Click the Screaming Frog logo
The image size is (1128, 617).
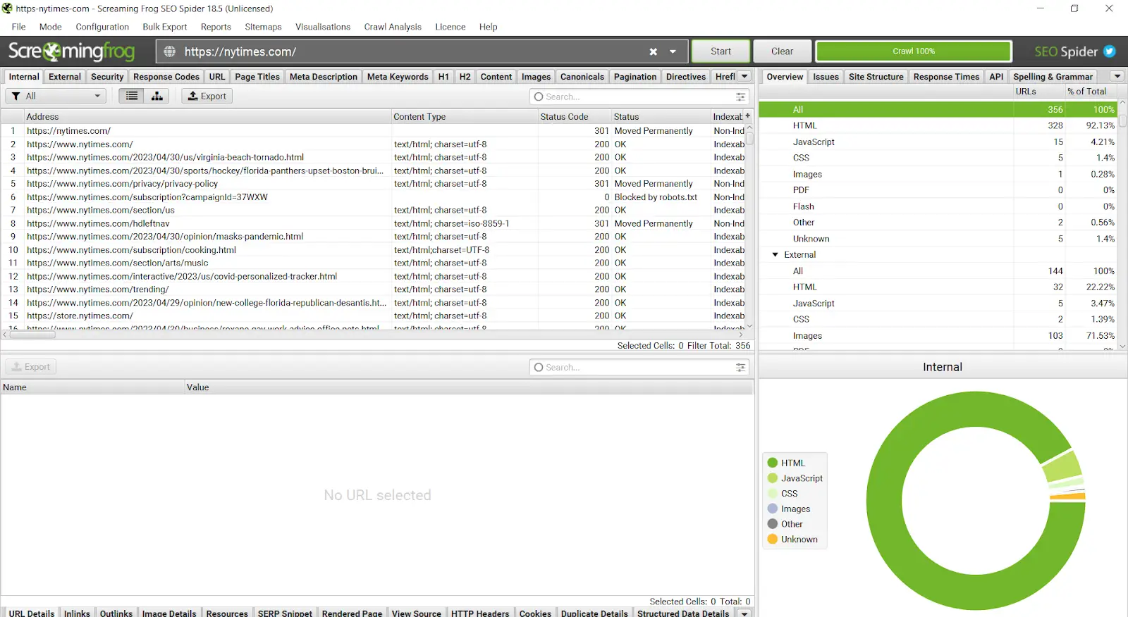pos(71,51)
